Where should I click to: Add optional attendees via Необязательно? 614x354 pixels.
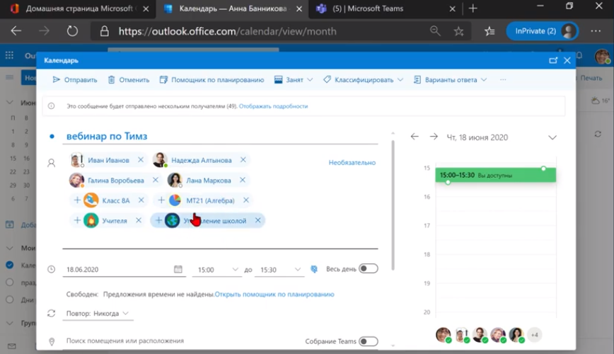coord(352,162)
